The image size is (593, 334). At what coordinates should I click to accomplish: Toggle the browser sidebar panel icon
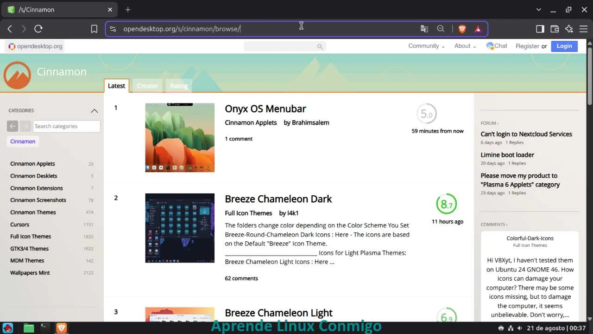(x=540, y=29)
